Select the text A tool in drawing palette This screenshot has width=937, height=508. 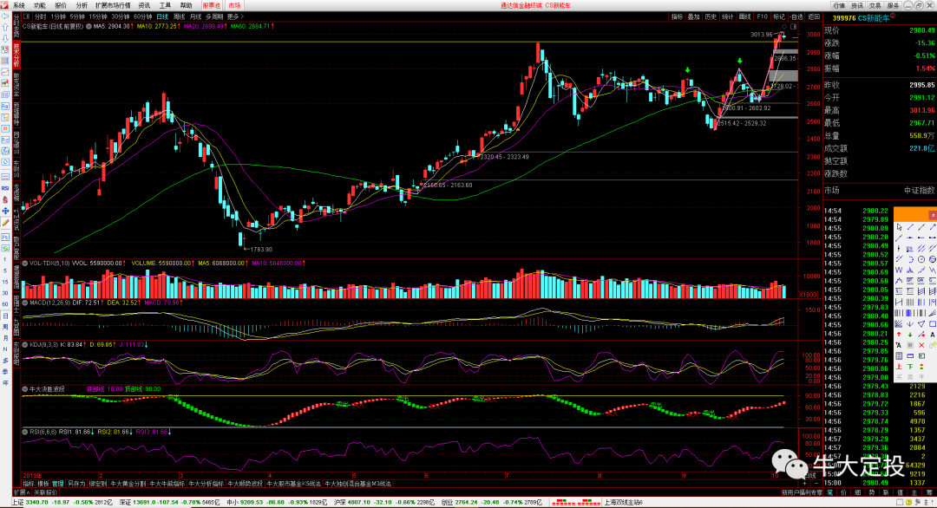coord(932,335)
